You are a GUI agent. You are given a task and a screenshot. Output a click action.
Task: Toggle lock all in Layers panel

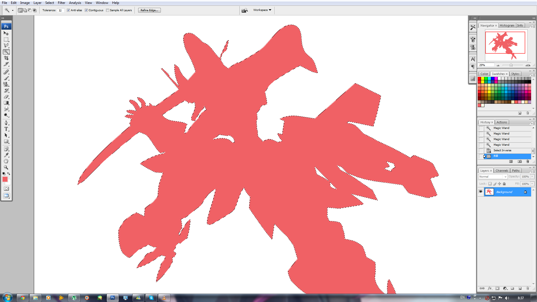pos(504,184)
